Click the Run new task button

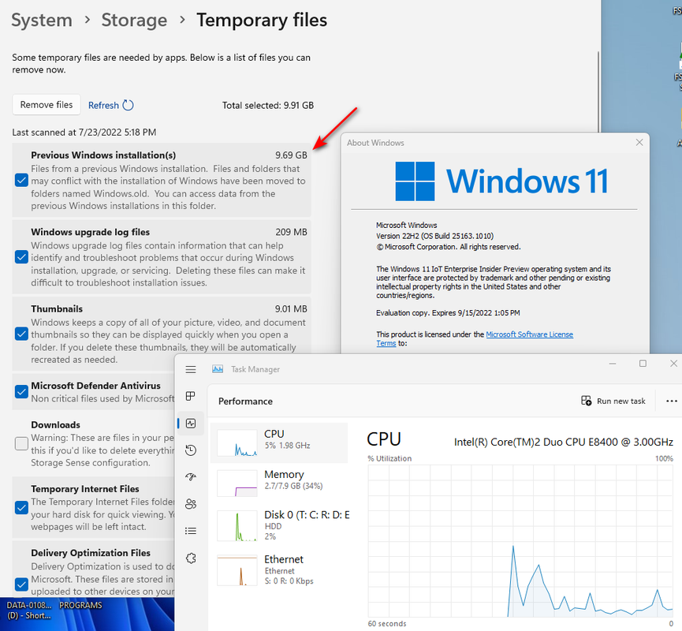point(613,401)
